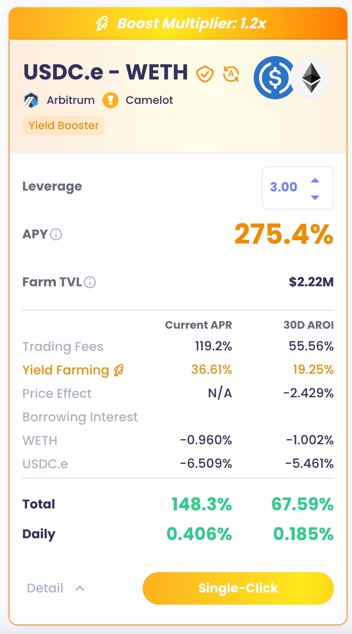Click the rocket icon beside Yield Farming

click(118, 370)
